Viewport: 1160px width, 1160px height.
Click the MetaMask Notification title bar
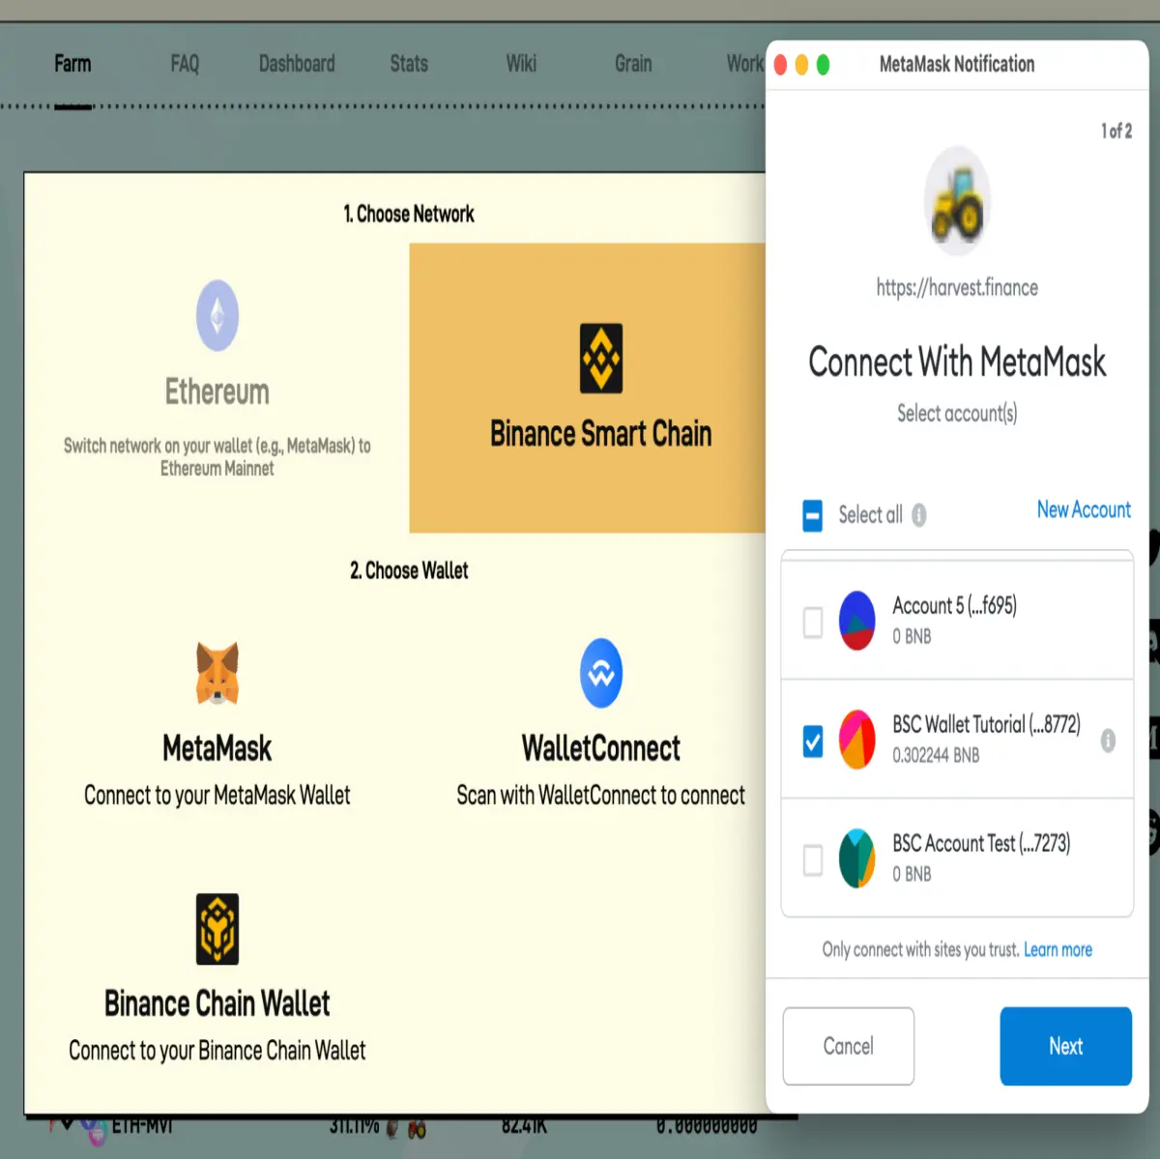pyautogui.click(x=957, y=65)
